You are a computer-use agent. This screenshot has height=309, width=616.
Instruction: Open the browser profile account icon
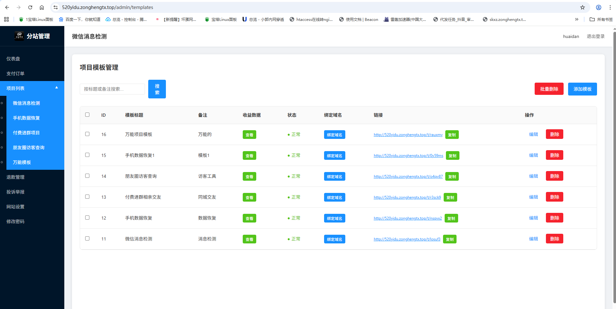coord(598,7)
